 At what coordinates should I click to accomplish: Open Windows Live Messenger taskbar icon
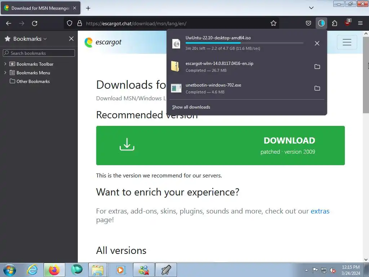click(144, 270)
